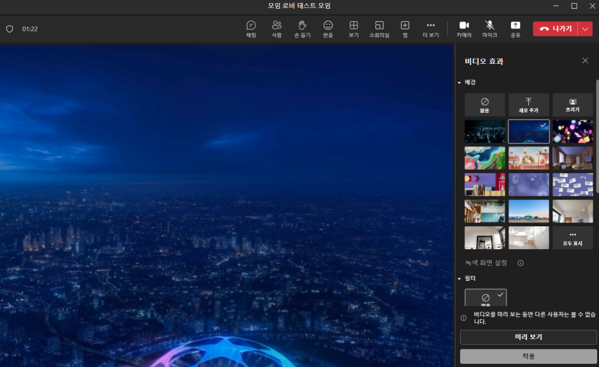Pick the abstract wavy colorful background
This screenshot has width=599, height=367.
pyautogui.click(x=484, y=158)
